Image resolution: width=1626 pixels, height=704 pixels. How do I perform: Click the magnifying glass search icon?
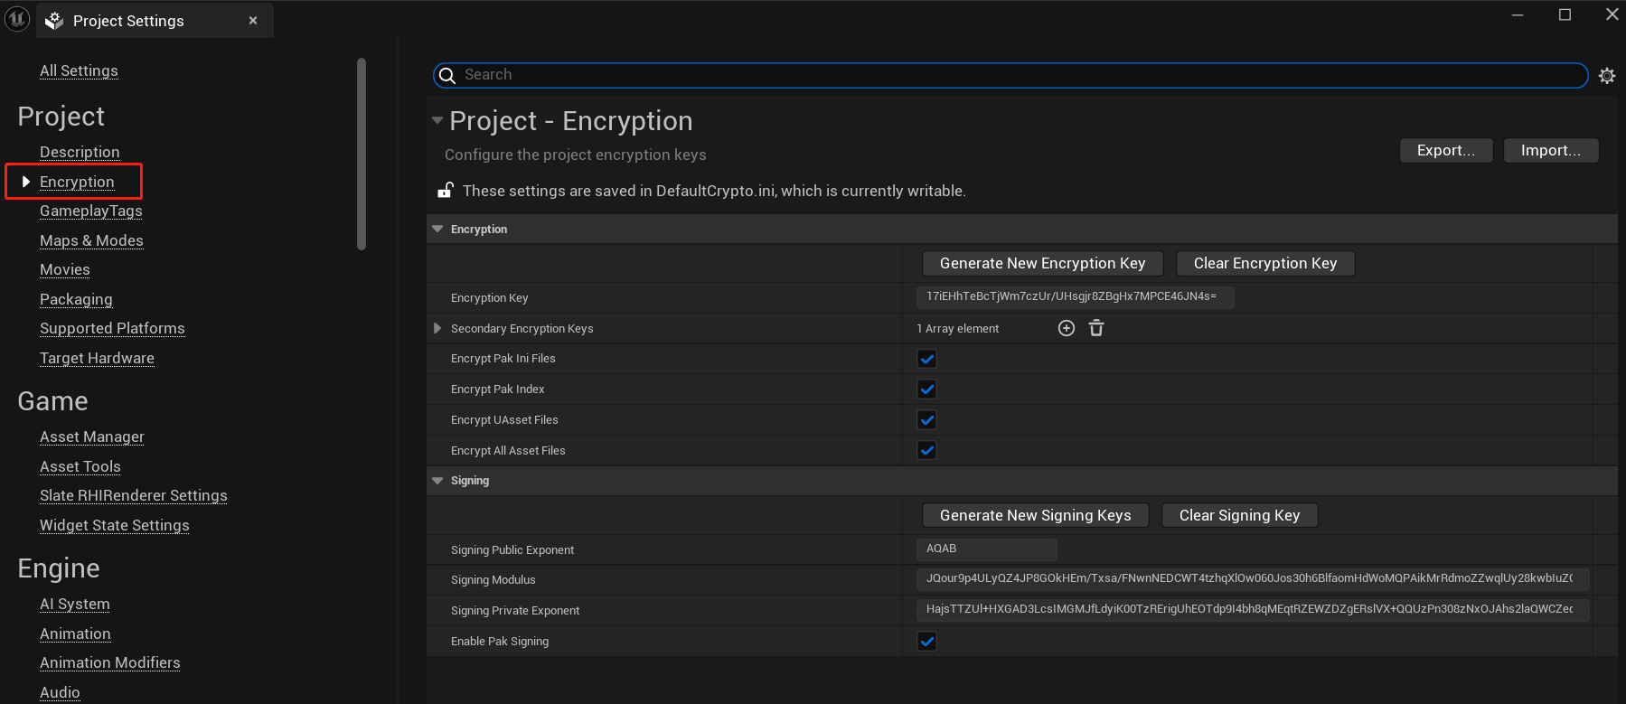pyautogui.click(x=447, y=75)
